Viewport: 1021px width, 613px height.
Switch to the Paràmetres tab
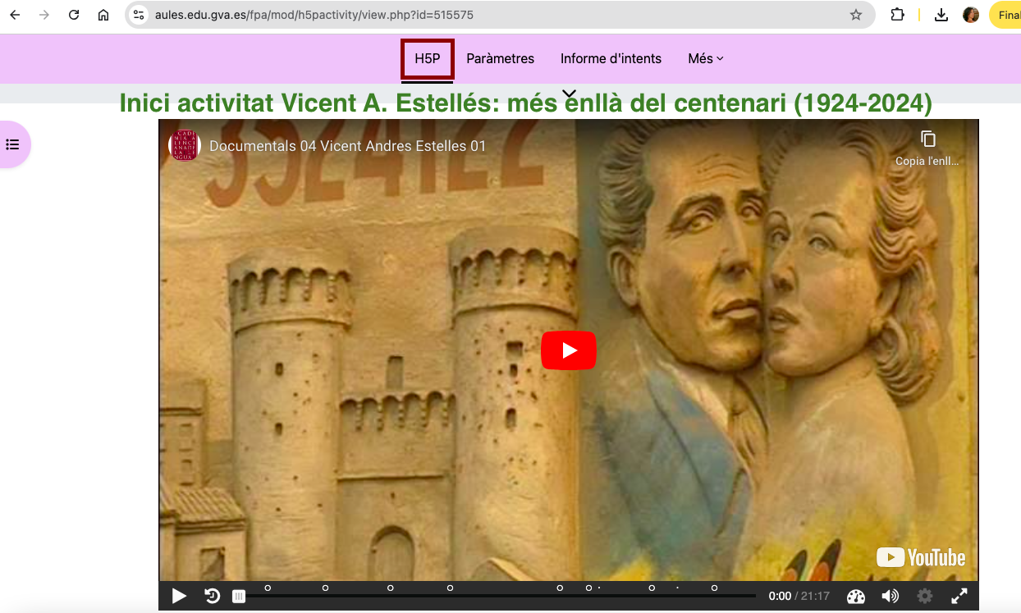click(500, 59)
